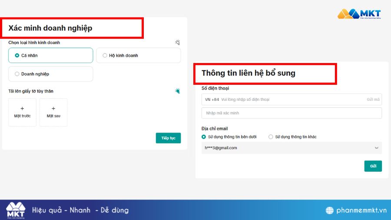Upload the Mặt trước ID image
Screen dimensions: 391x220
click(22, 112)
